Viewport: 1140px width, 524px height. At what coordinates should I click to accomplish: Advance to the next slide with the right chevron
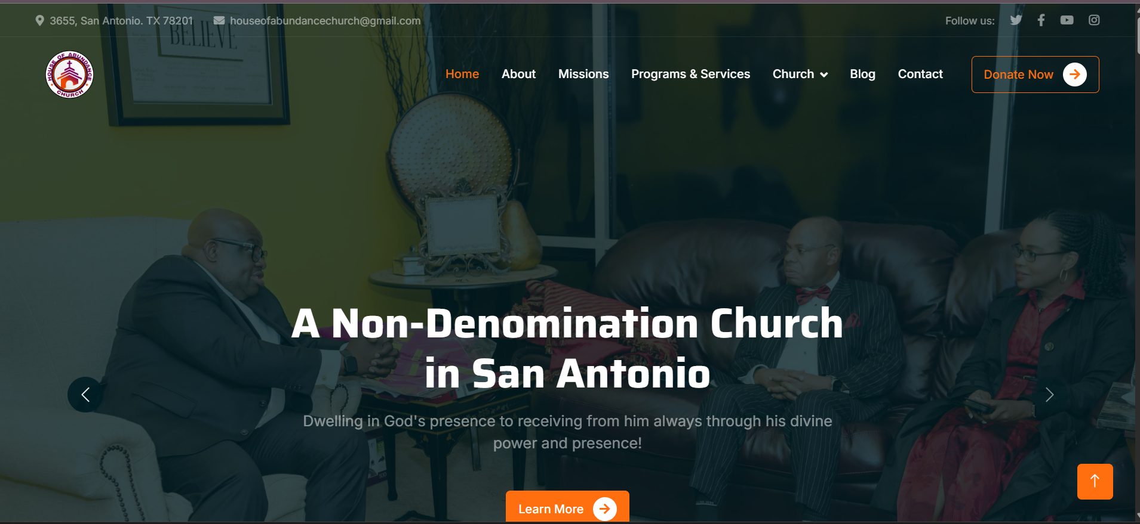(1049, 395)
